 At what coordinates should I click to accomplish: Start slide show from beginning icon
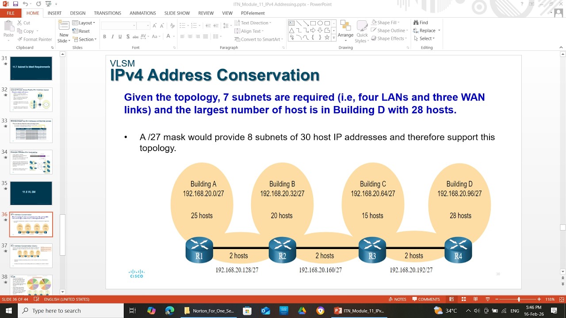(48, 4)
